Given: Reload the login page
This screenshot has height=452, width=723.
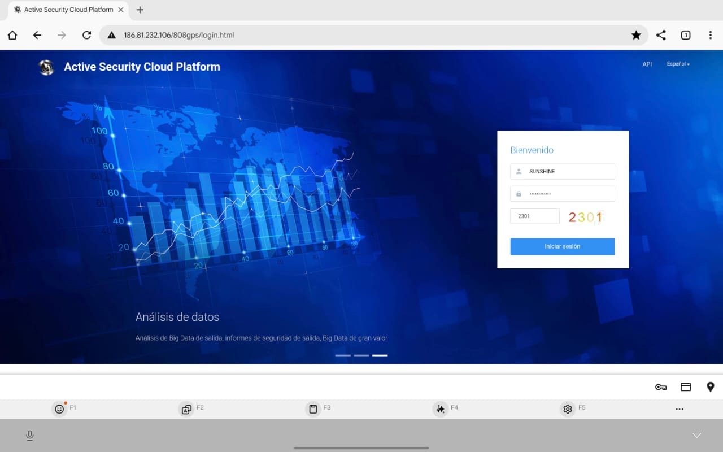Looking at the screenshot, I should pyautogui.click(x=86, y=35).
